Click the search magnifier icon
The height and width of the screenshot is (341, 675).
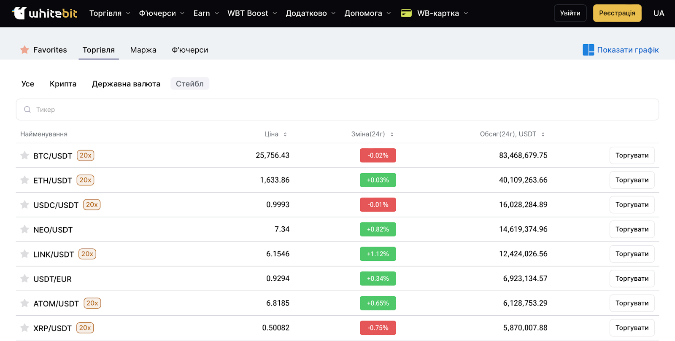point(27,110)
